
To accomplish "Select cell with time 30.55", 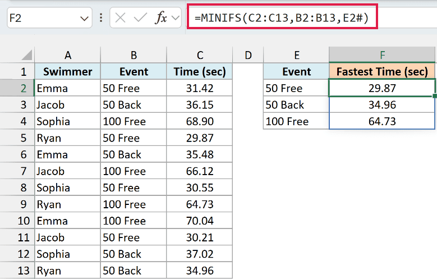I will pyautogui.click(x=200, y=187).
